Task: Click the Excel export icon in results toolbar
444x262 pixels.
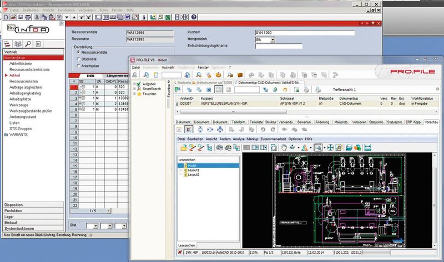Action: point(296,90)
